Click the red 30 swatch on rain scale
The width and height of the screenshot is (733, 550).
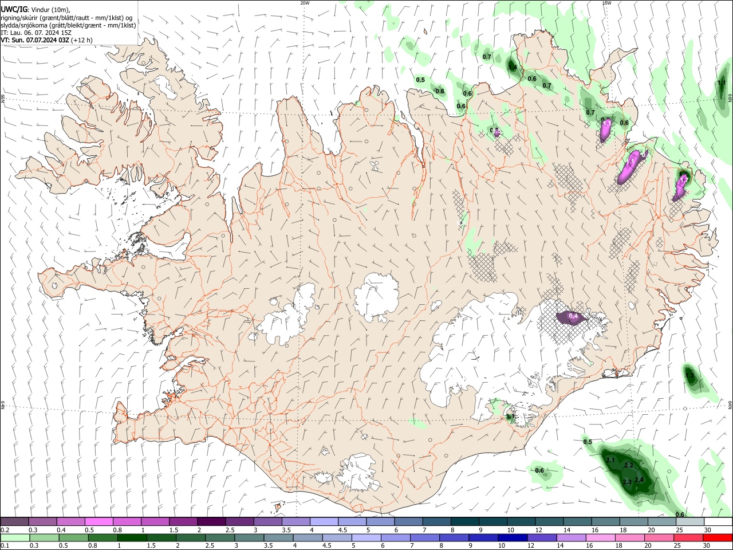[x=718, y=538]
